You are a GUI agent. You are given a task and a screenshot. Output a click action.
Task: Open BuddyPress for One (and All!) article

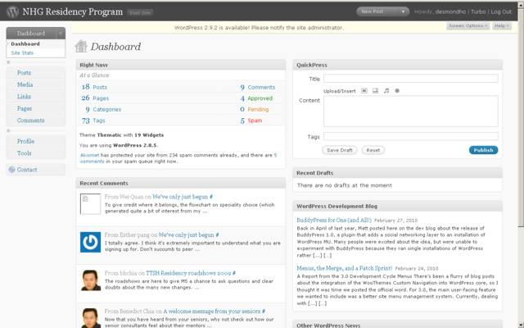coord(334,221)
